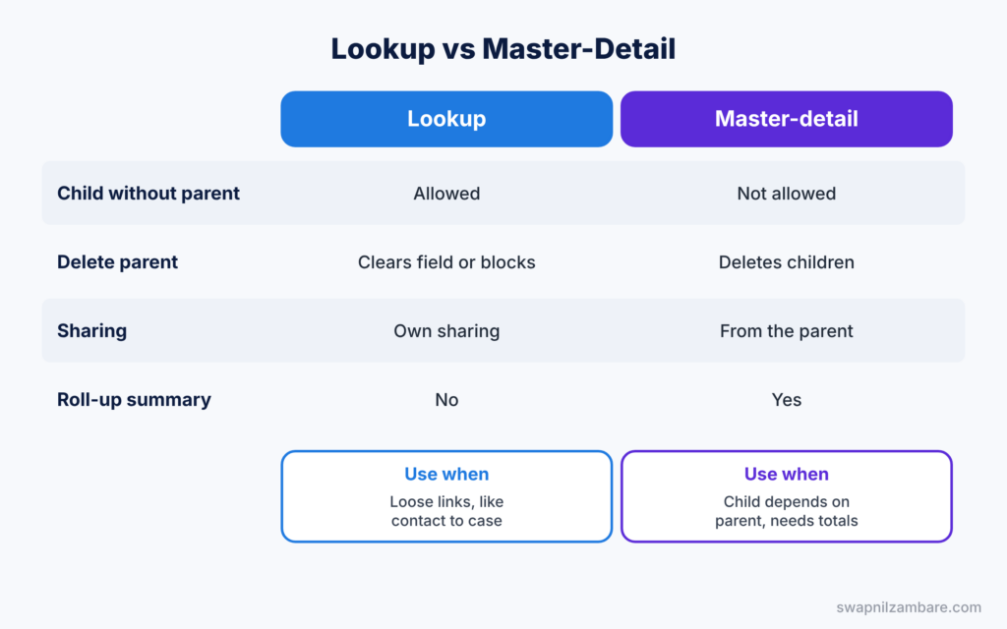Click the Lookup column header
The width and height of the screenshot is (1007, 629).
[x=446, y=119]
